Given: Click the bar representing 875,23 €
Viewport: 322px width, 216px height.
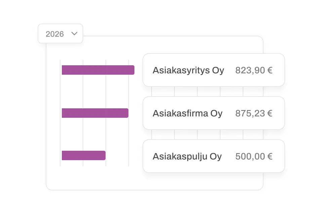Looking at the screenshot, I should [x=95, y=113].
